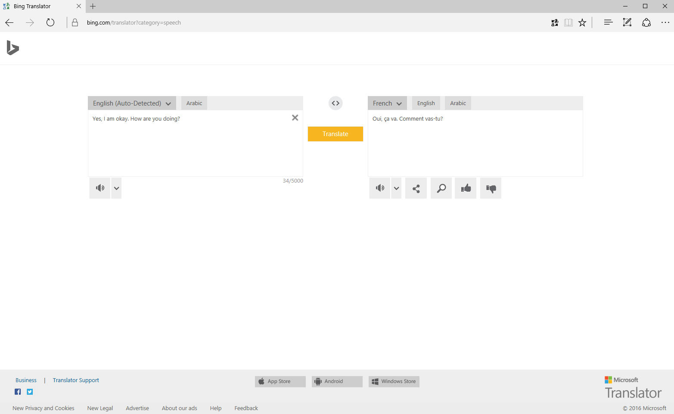674x414 pixels.
Task: Expand voice options beside the translation speaker
Action: coord(396,188)
